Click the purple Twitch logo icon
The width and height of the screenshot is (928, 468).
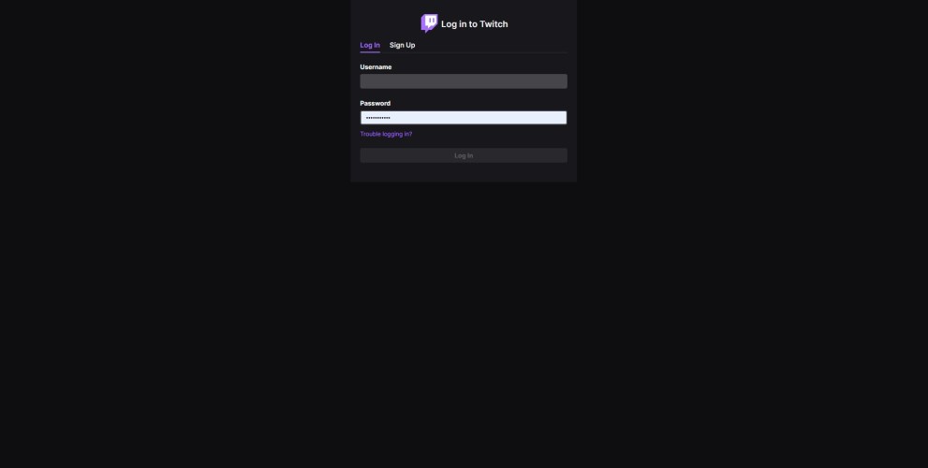(x=429, y=23)
